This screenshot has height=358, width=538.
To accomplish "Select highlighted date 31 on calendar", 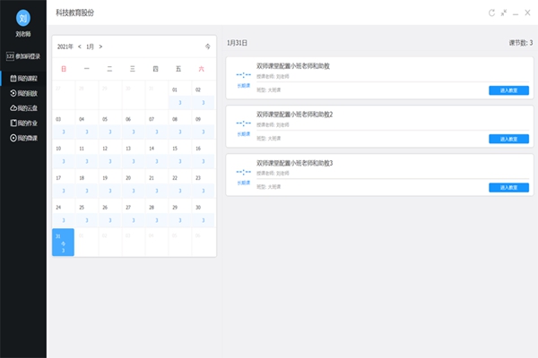I will click(63, 242).
